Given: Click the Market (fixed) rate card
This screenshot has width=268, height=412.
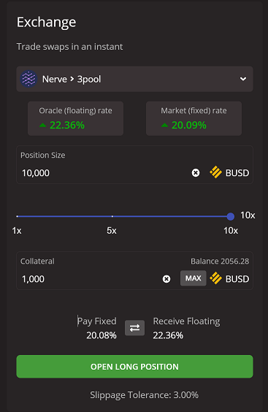Looking at the screenshot, I should (x=194, y=118).
